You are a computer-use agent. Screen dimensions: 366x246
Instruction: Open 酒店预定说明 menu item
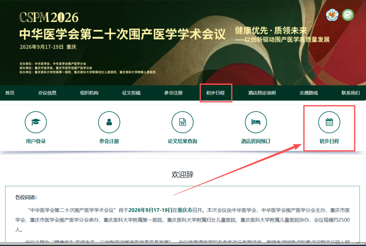pyautogui.click(x=262, y=93)
